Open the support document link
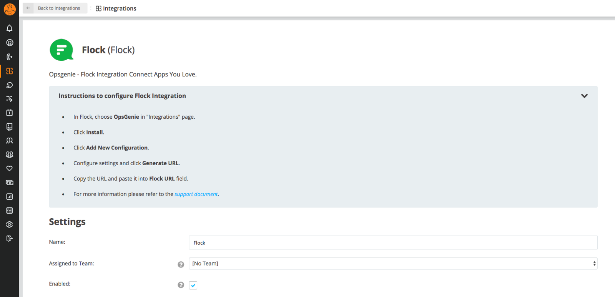615x297 pixels. 196,194
